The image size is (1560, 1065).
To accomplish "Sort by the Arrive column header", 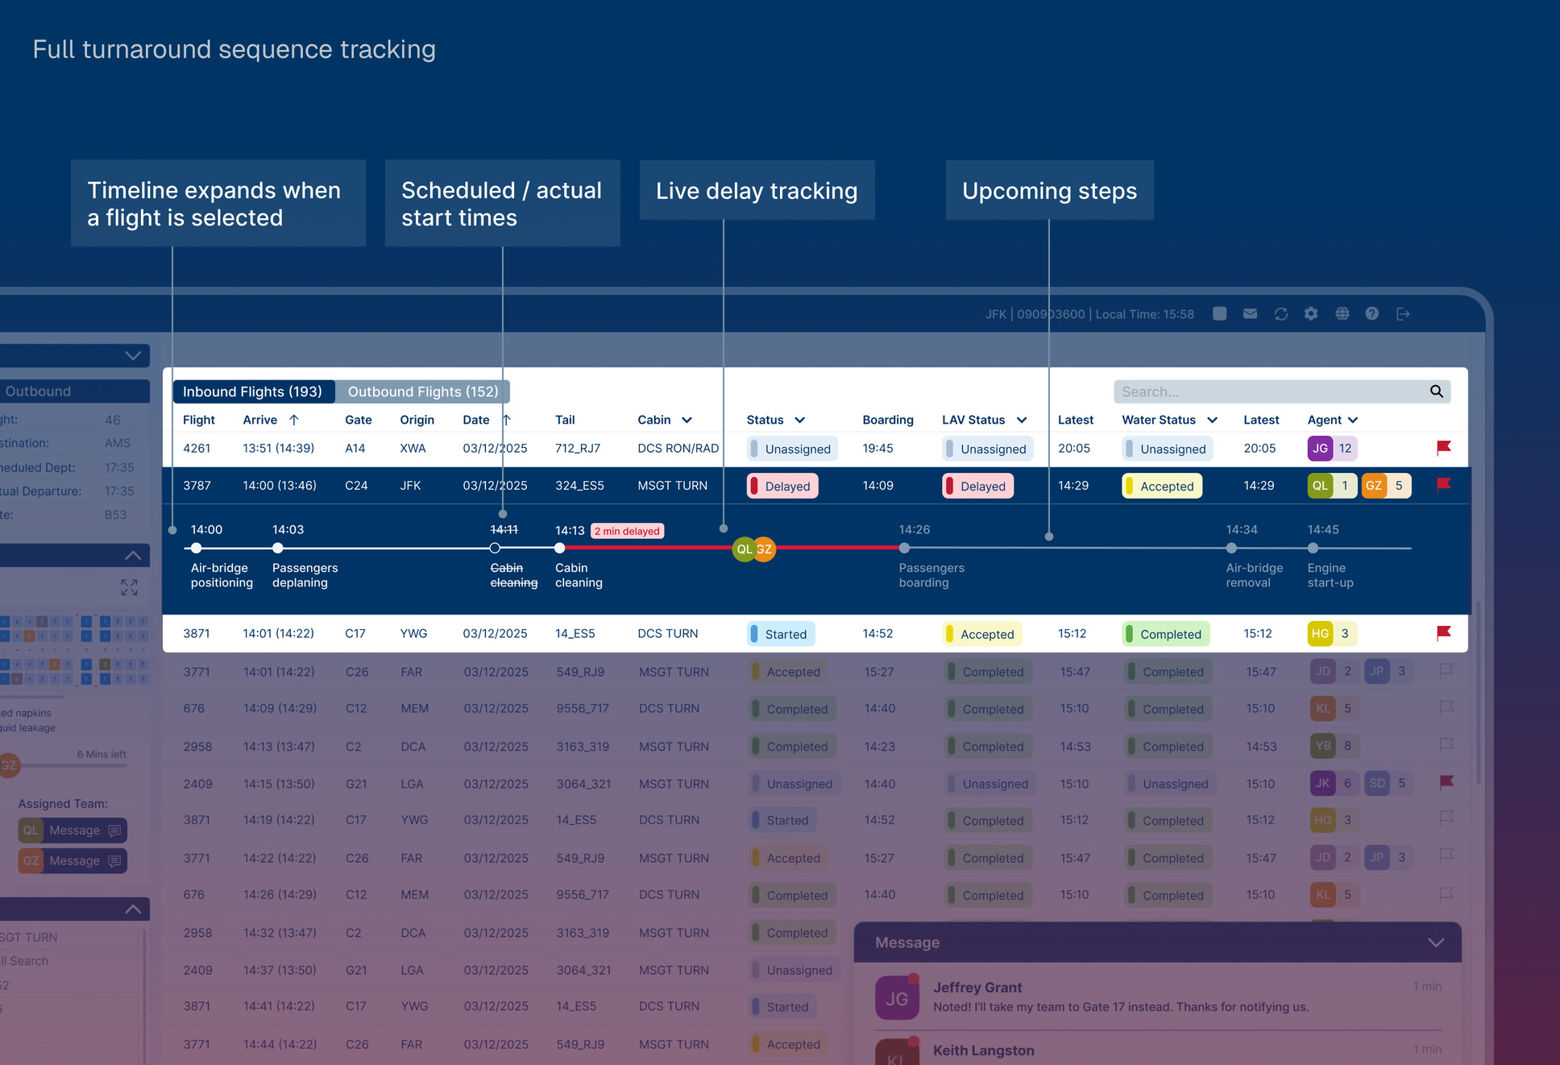I will pos(270,420).
